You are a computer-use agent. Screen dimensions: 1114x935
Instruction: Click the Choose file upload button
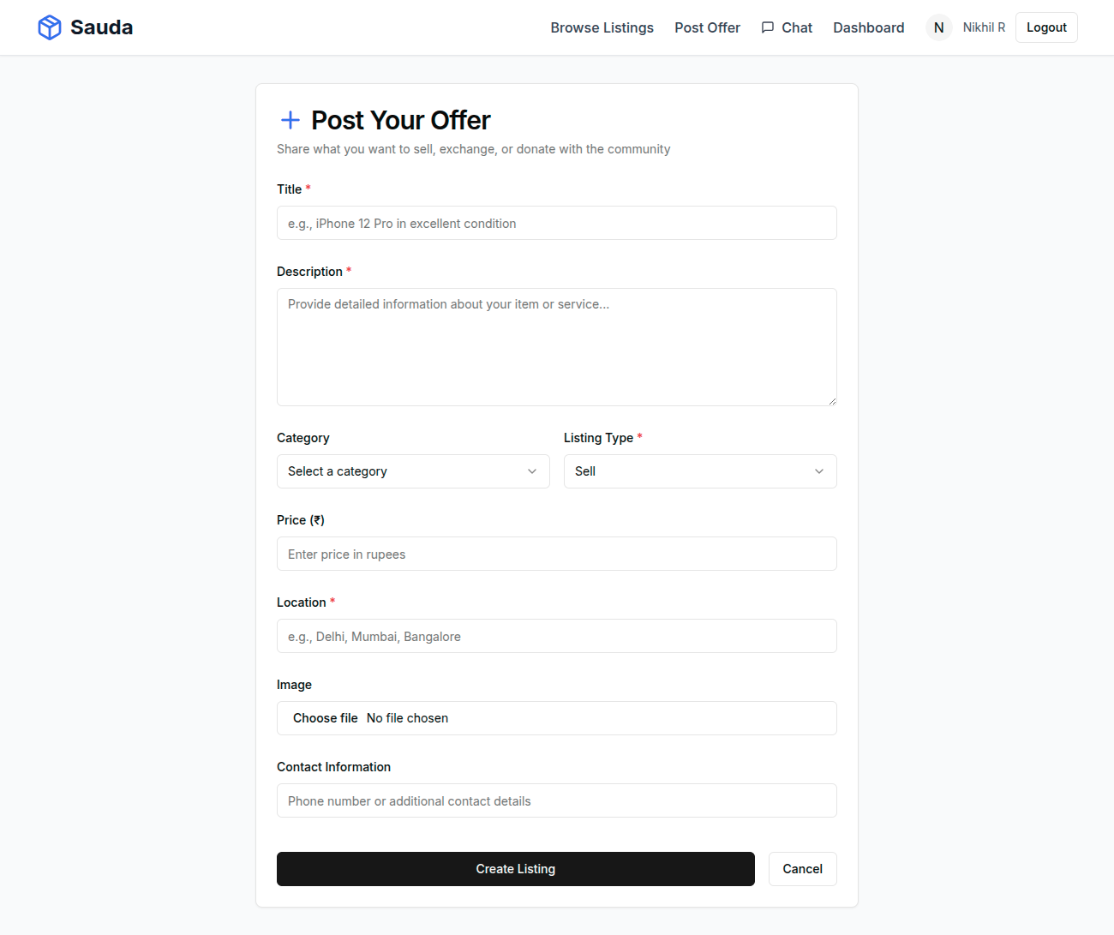point(326,718)
